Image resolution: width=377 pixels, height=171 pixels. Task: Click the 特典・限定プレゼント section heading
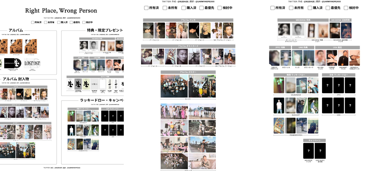tap(105, 30)
